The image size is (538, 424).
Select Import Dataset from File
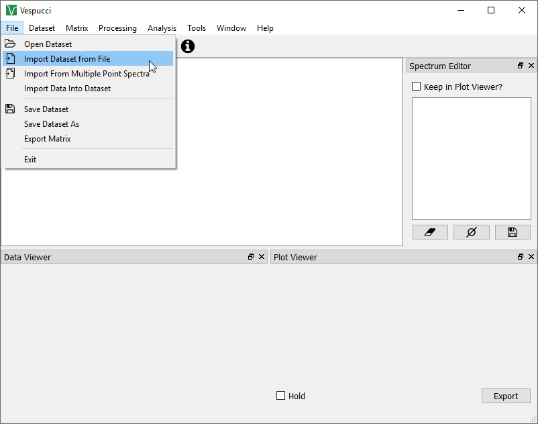click(88, 58)
